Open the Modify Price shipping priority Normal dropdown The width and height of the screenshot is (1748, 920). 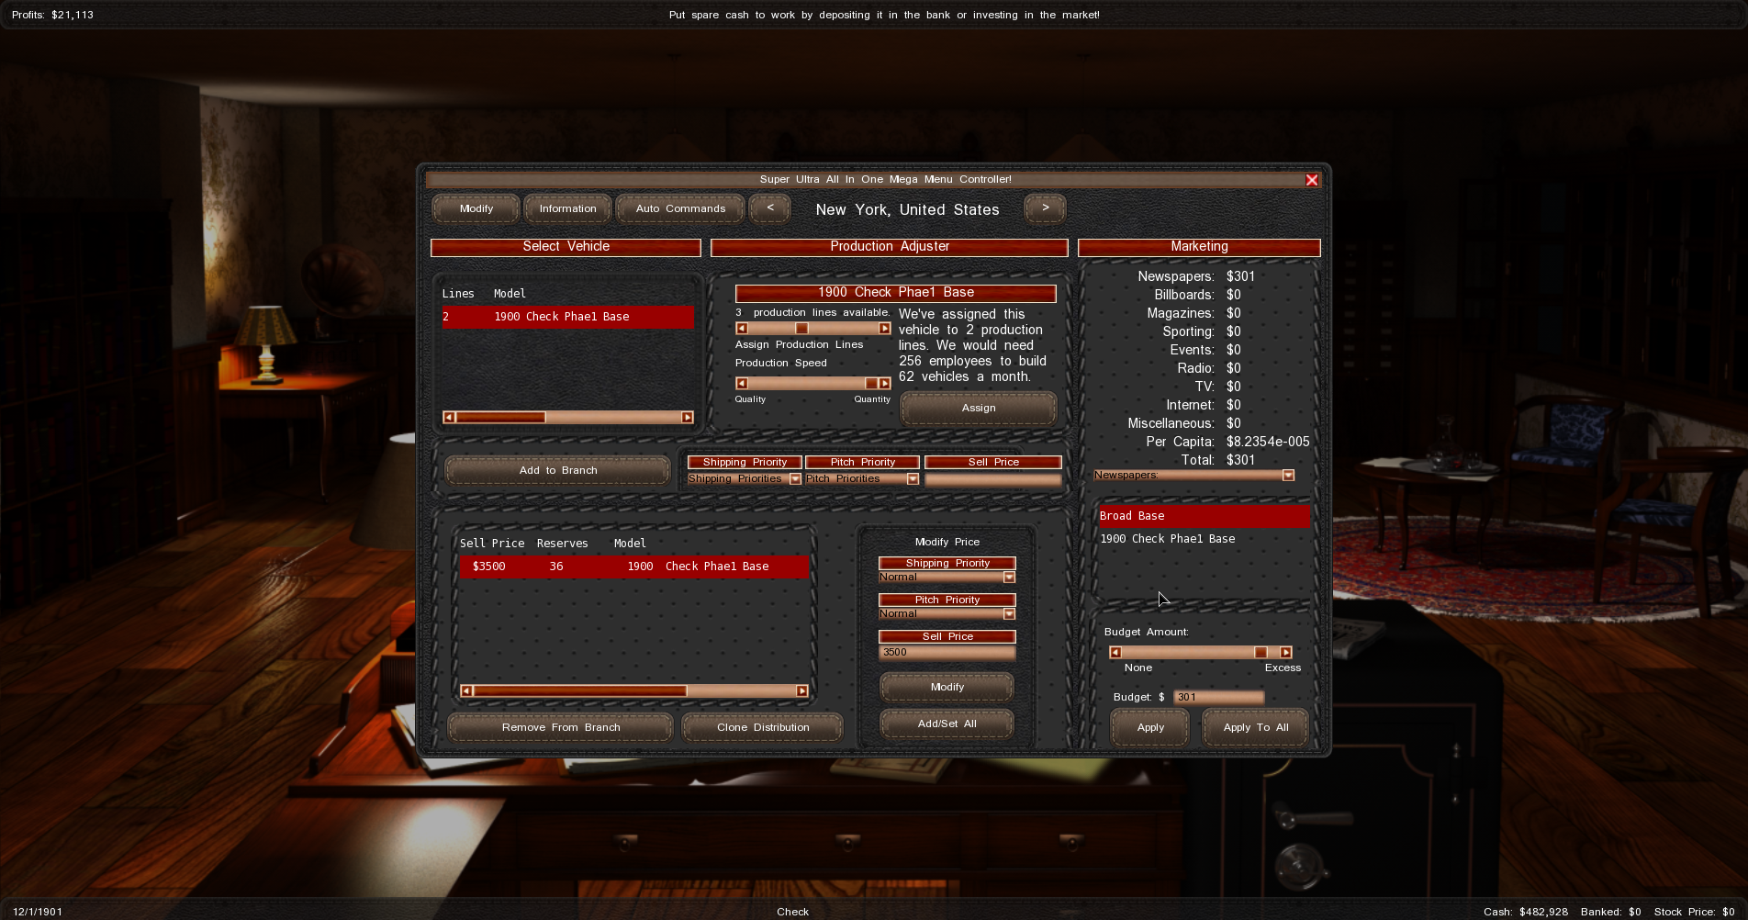point(1009,578)
